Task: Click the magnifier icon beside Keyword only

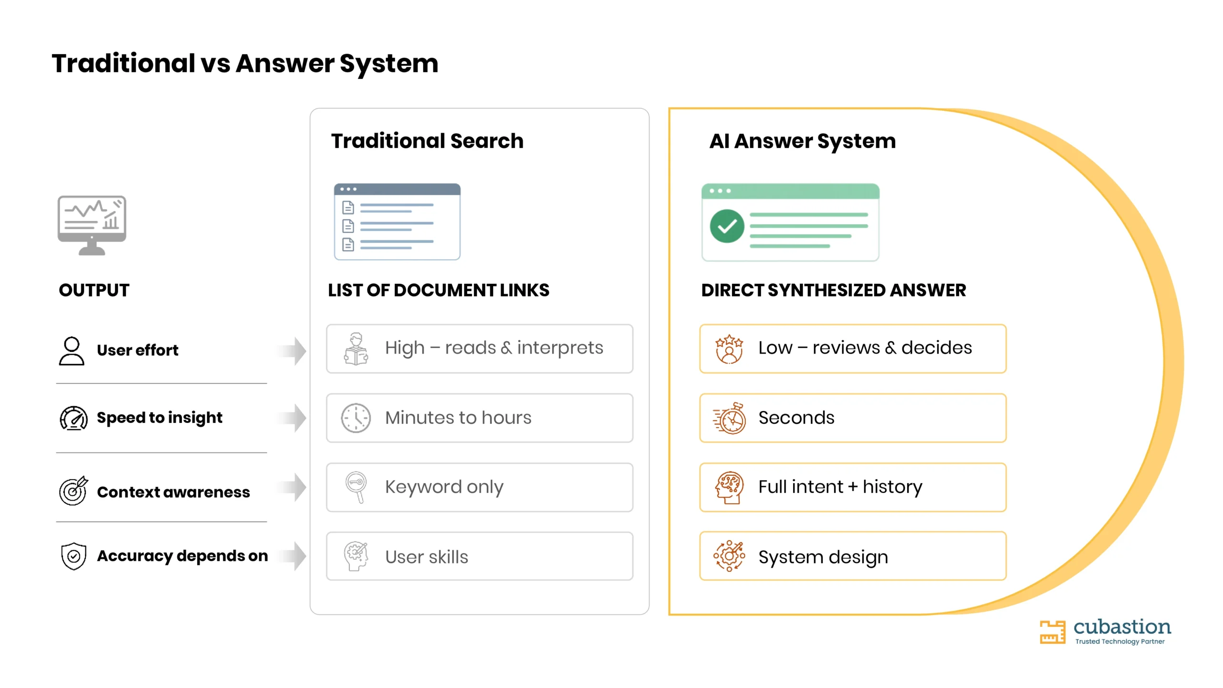Action: pyautogui.click(x=356, y=487)
